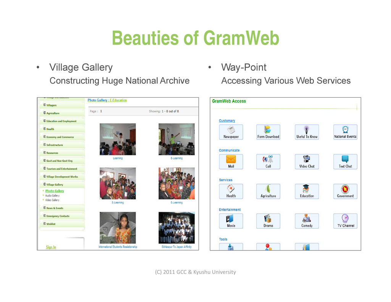This screenshot has height=302, width=391.
Task: Open the Movie entertainment icon
Action: pyautogui.click(x=231, y=221)
